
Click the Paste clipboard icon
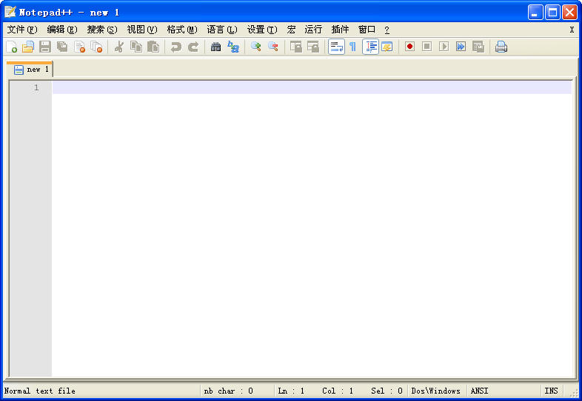click(153, 47)
